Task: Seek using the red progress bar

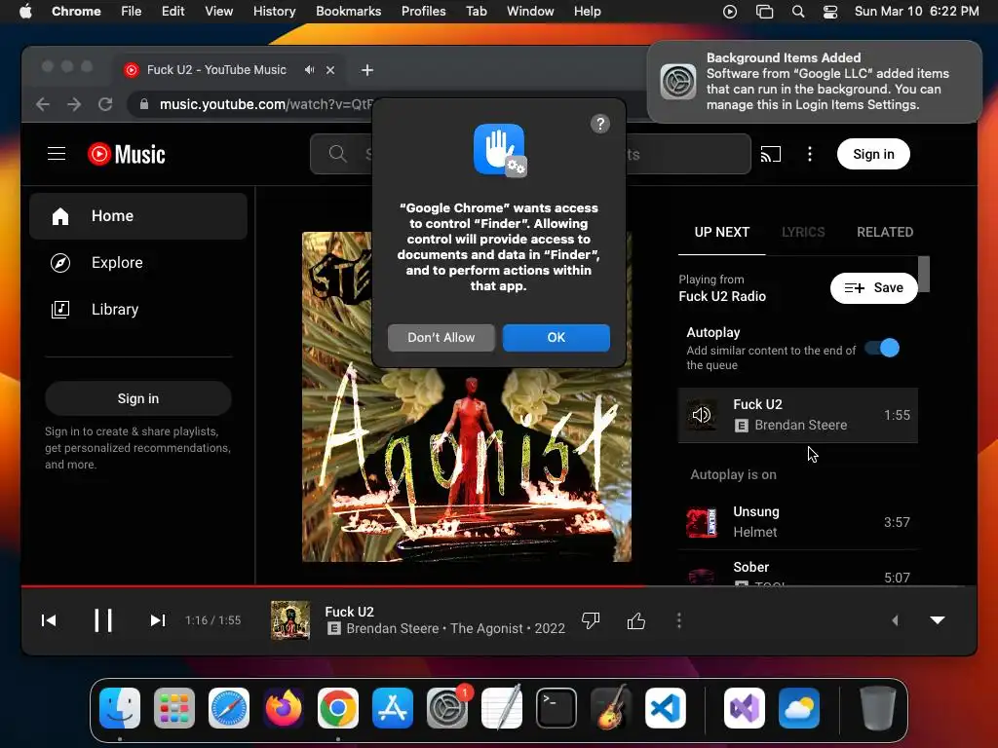Action: 499,585
